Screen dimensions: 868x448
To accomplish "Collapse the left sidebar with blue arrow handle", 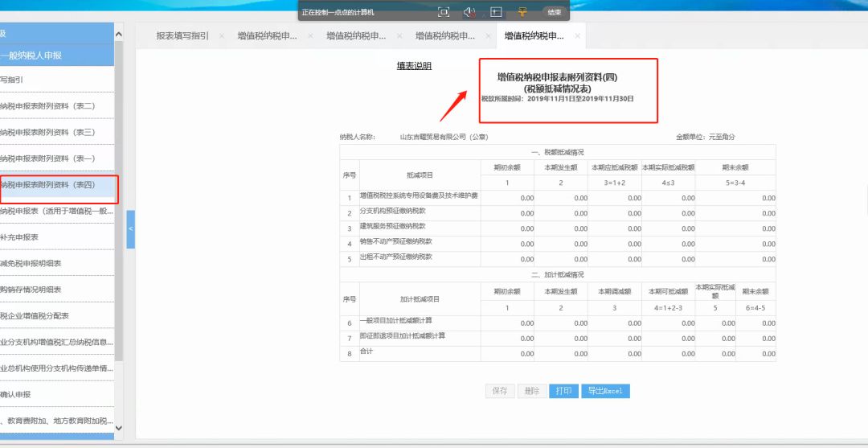I will (x=130, y=230).
